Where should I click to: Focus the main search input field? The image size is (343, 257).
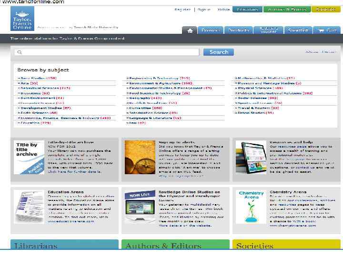(x=107, y=52)
